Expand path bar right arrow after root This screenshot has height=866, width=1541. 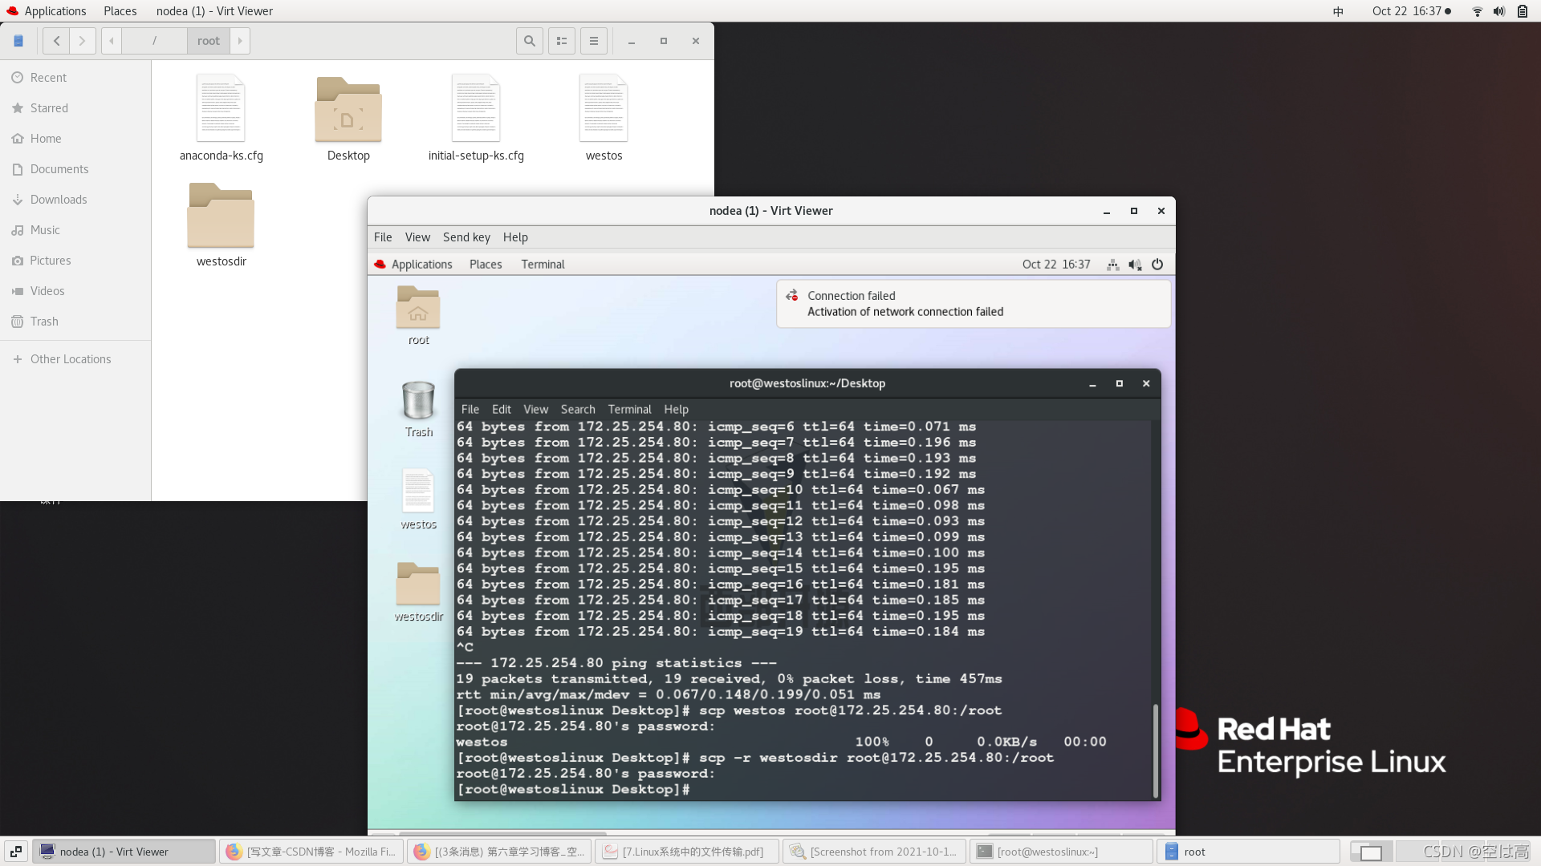click(240, 41)
